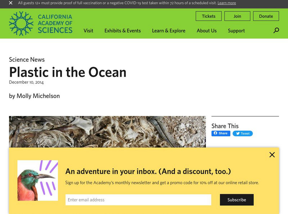Click the California Academy of Sciences logo

41,23
